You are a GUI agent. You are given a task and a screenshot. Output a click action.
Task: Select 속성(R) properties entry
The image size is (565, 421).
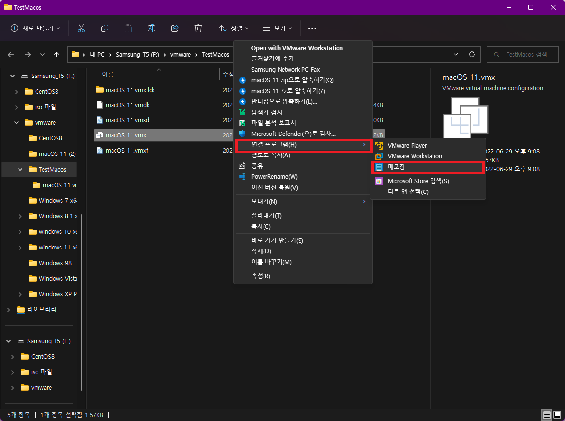[x=302, y=276]
